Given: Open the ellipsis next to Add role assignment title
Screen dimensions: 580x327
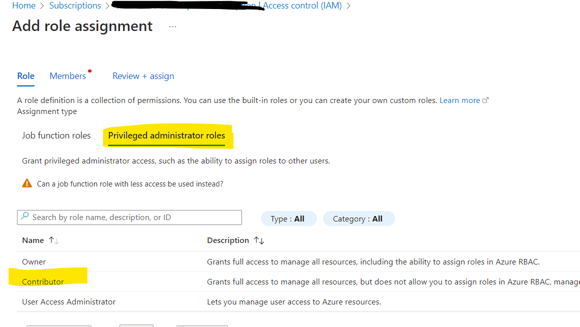Looking at the screenshot, I should tap(172, 26).
